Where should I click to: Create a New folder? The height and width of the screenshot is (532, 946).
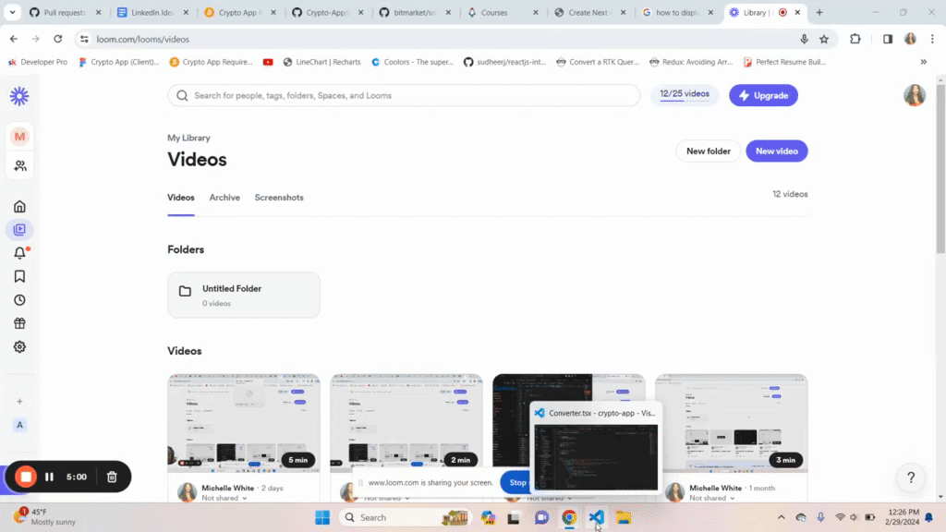pos(708,151)
